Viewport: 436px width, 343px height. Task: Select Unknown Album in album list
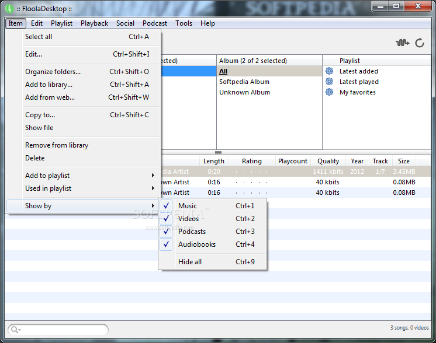coord(269,92)
